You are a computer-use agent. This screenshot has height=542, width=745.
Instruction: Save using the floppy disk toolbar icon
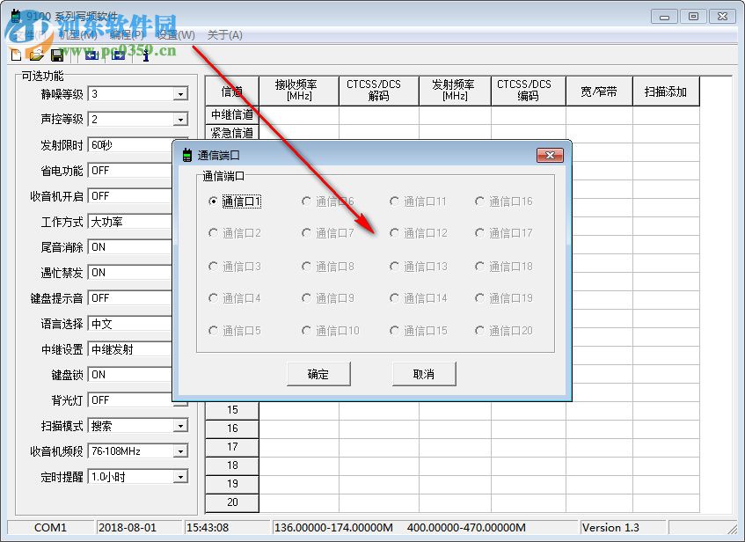pos(57,55)
